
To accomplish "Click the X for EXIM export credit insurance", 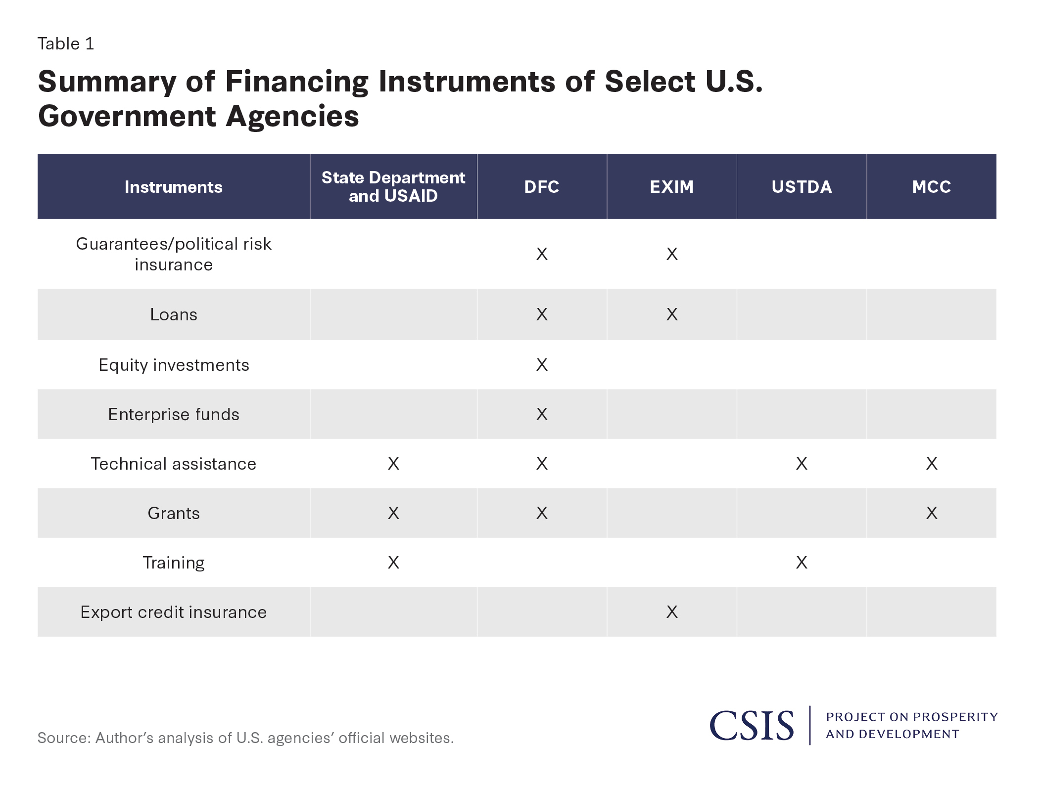I will pyautogui.click(x=671, y=612).
